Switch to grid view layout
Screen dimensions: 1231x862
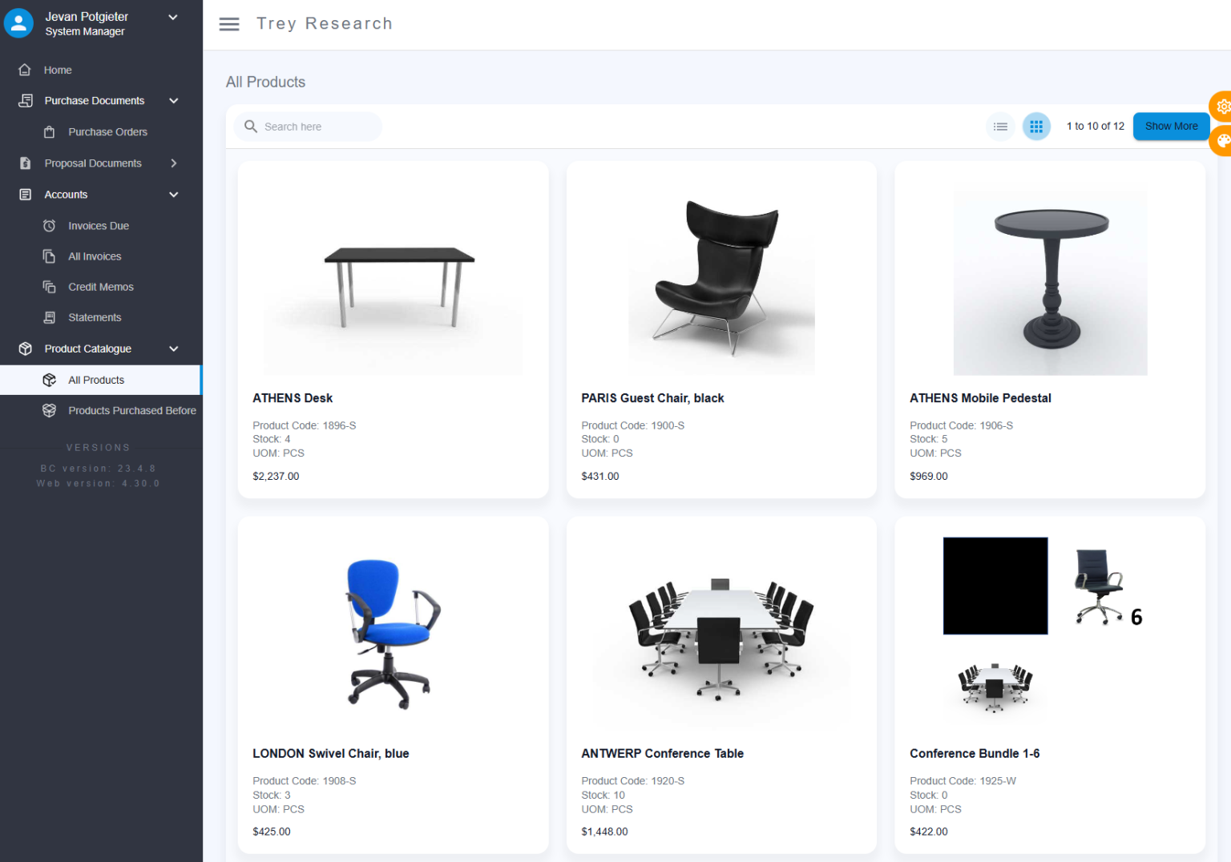[x=1036, y=127]
